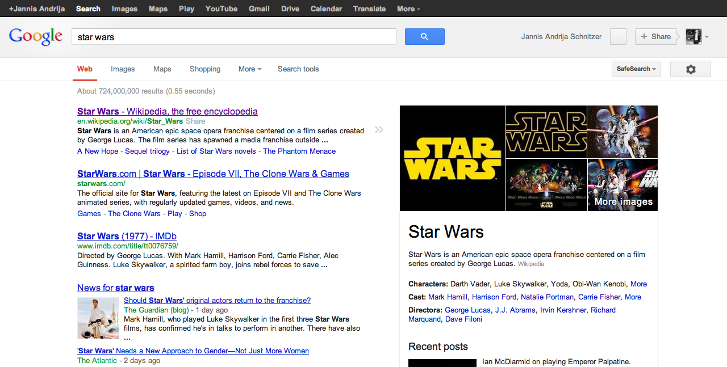Open the profile avatar picture
The height and width of the screenshot is (367, 727).
click(693, 36)
